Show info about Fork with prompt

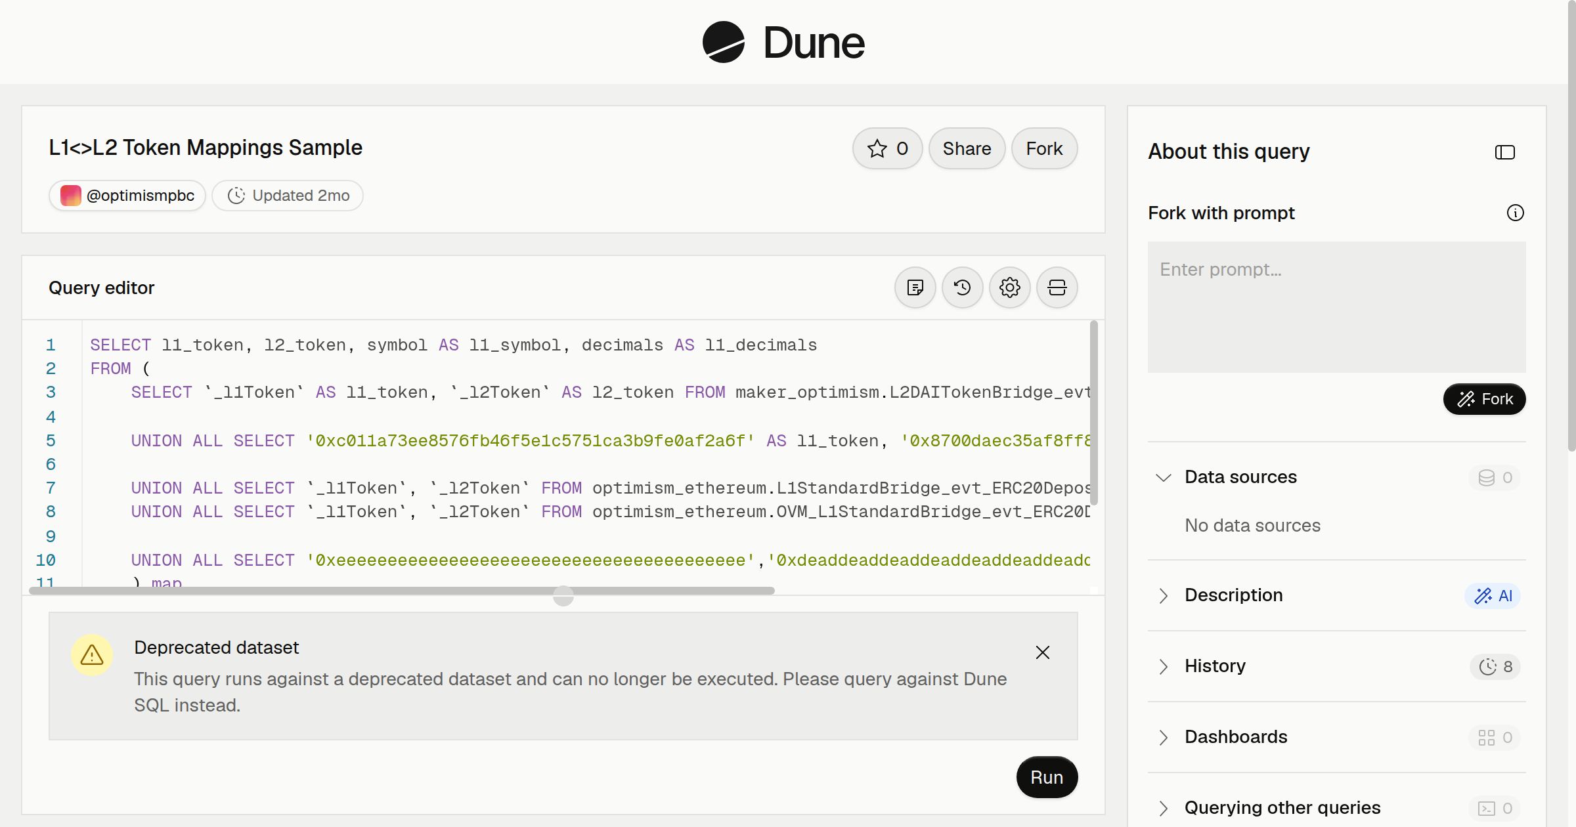tap(1515, 213)
